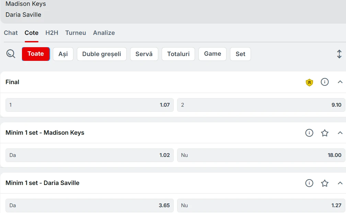Pick Final outcome 1 at odds 1.07
The image size is (346, 213).
(90, 105)
